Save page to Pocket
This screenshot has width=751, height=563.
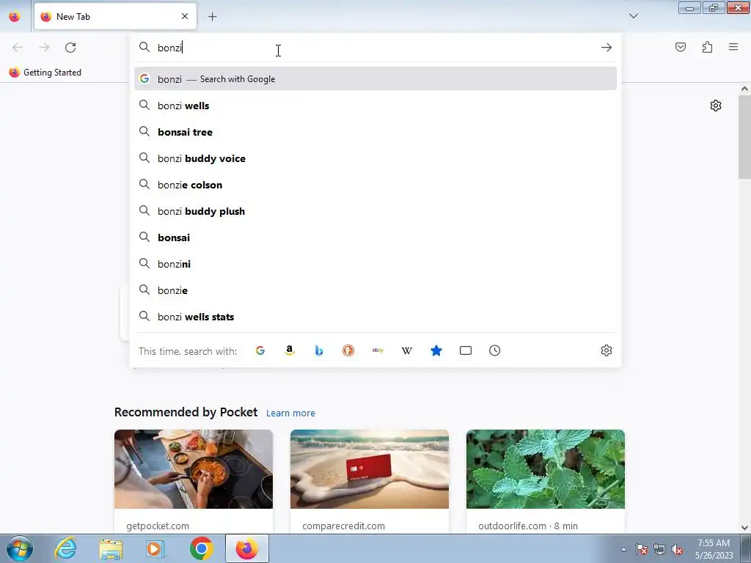(x=681, y=47)
